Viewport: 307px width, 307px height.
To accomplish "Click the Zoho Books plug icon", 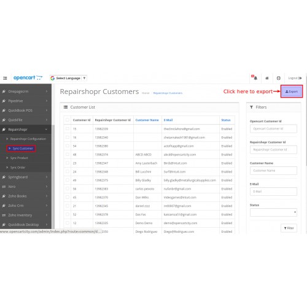I will click(x=4, y=196).
